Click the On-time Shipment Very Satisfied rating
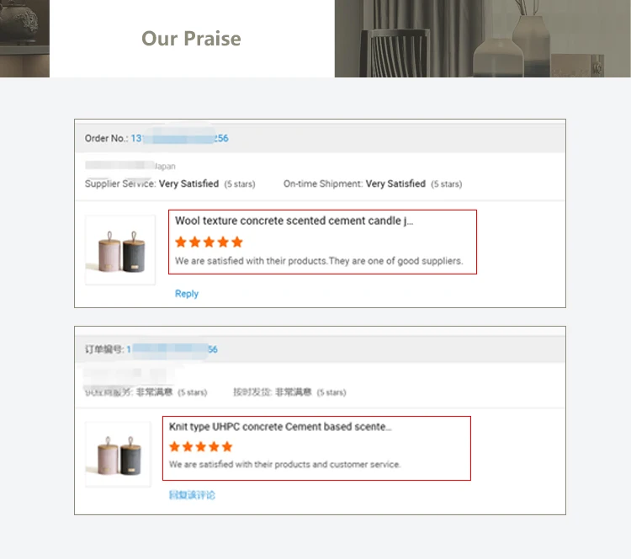 click(x=395, y=184)
